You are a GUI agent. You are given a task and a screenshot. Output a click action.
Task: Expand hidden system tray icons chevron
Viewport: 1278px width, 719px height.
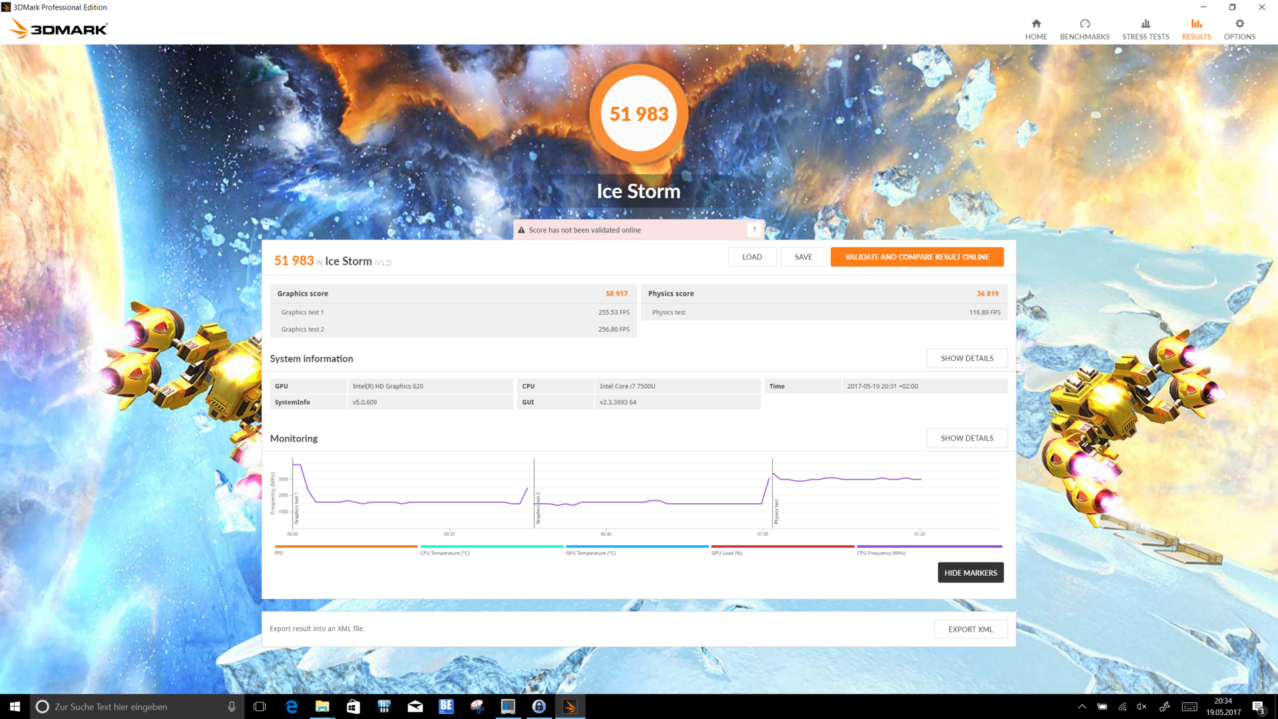click(x=1082, y=706)
